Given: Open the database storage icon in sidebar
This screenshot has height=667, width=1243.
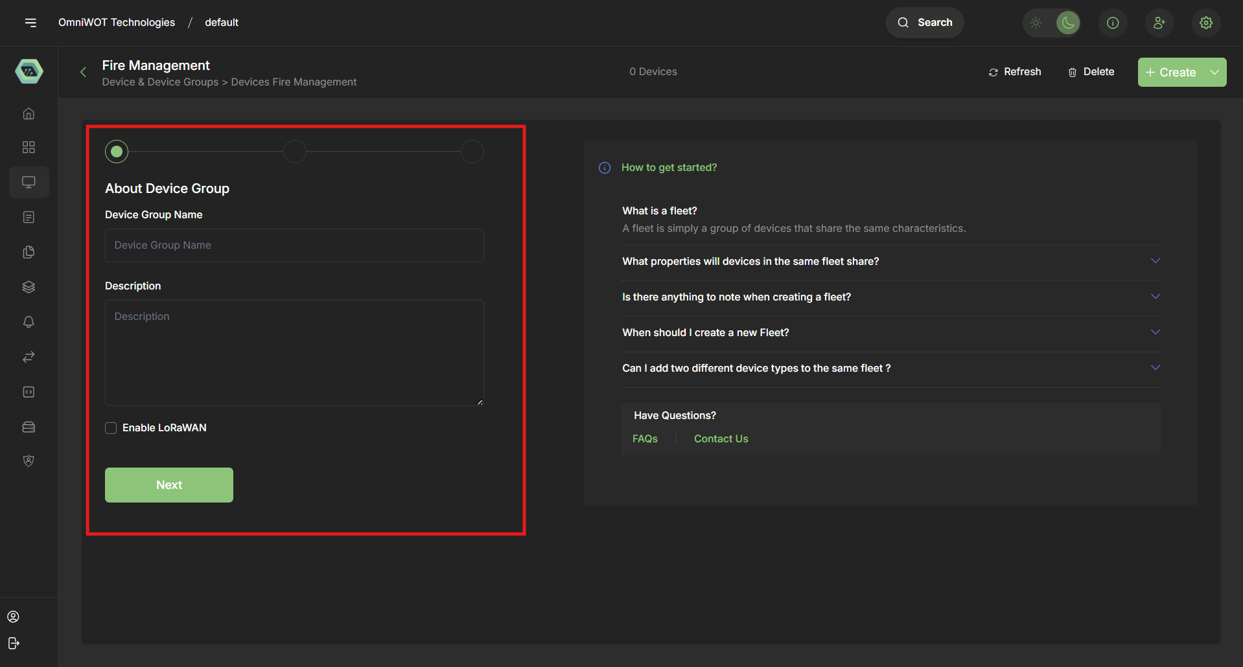Looking at the screenshot, I should click(x=29, y=427).
